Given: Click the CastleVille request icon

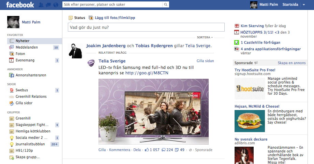Looking at the screenshot, I should pyautogui.click(x=237, y=42).
